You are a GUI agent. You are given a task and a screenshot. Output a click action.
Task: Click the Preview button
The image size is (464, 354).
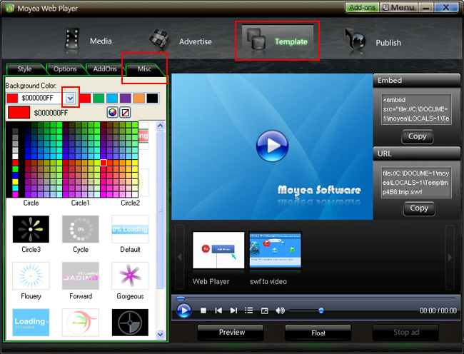(x=232, y=333)
